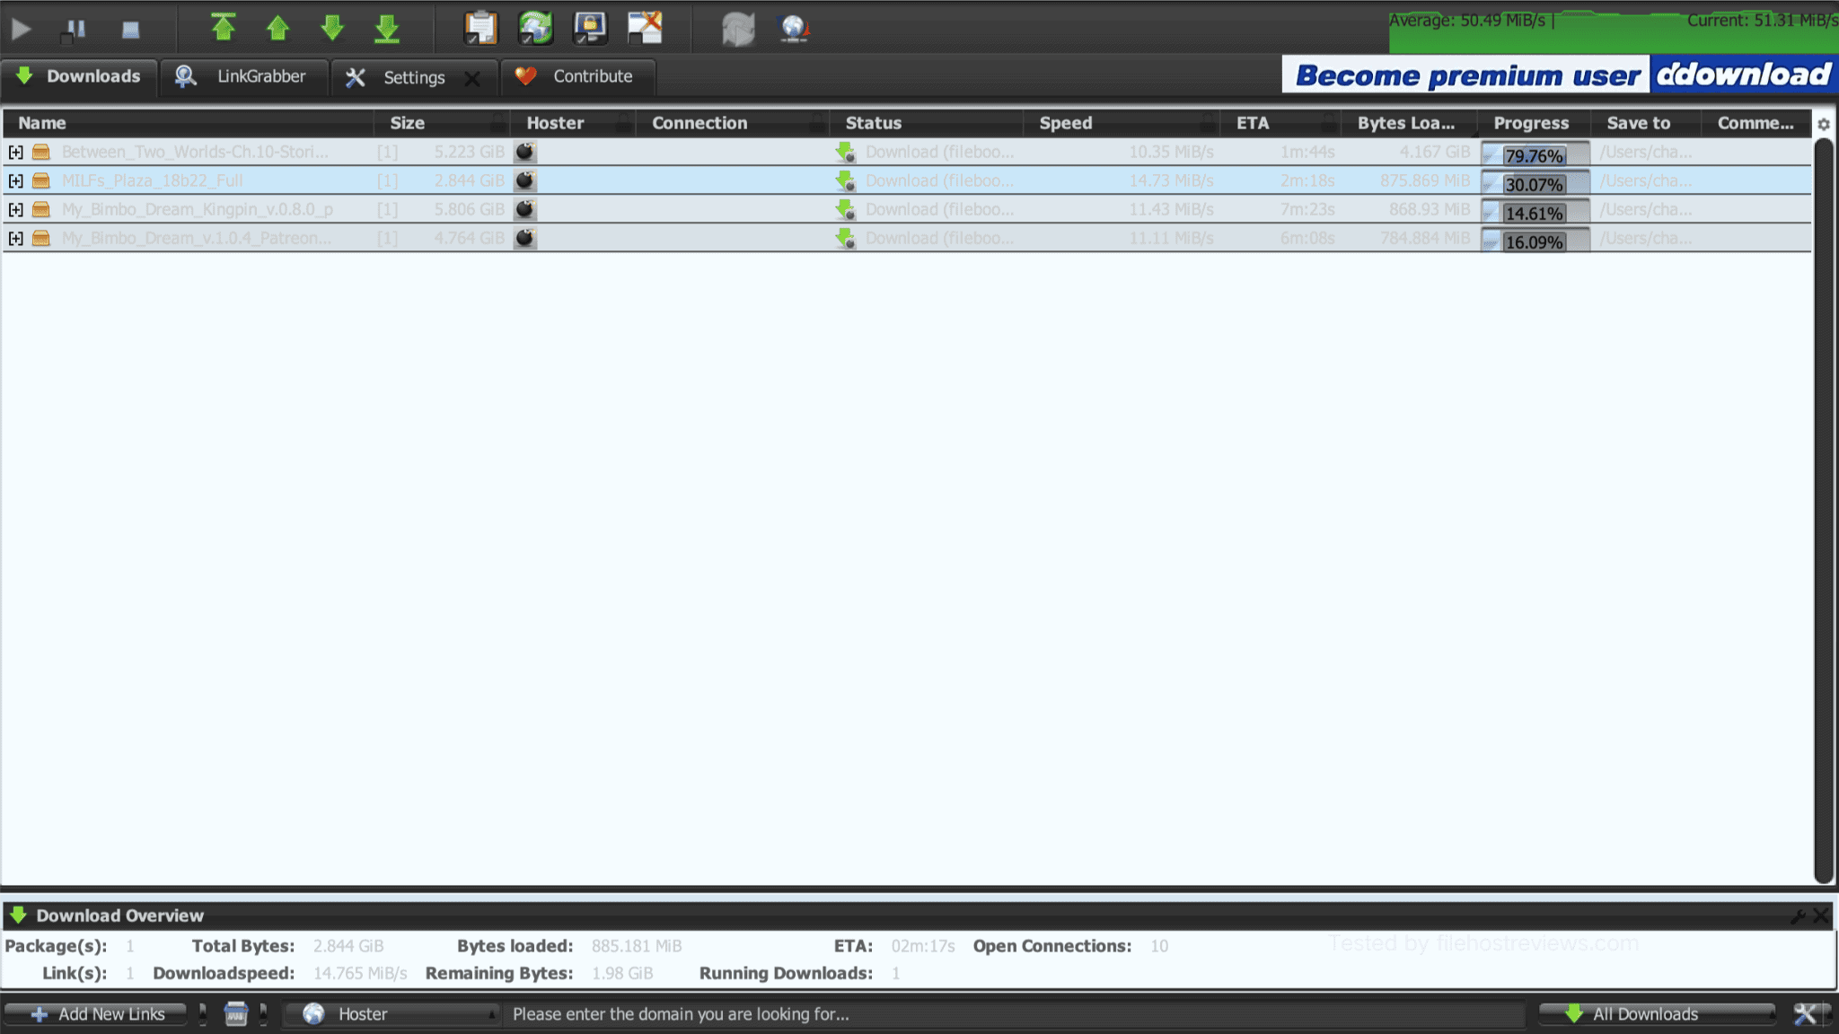Click the 14.61% progress bar
This screenshot has width=1839, height=1034.
tap(1535, 212)
